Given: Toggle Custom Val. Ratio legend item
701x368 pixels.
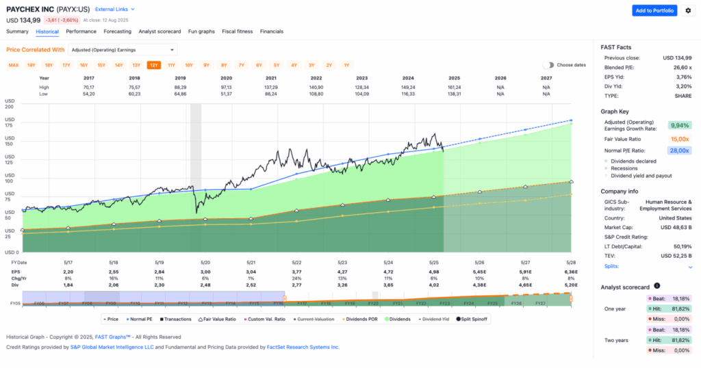Looking at the screenshot, I should (x=265, y=319).
